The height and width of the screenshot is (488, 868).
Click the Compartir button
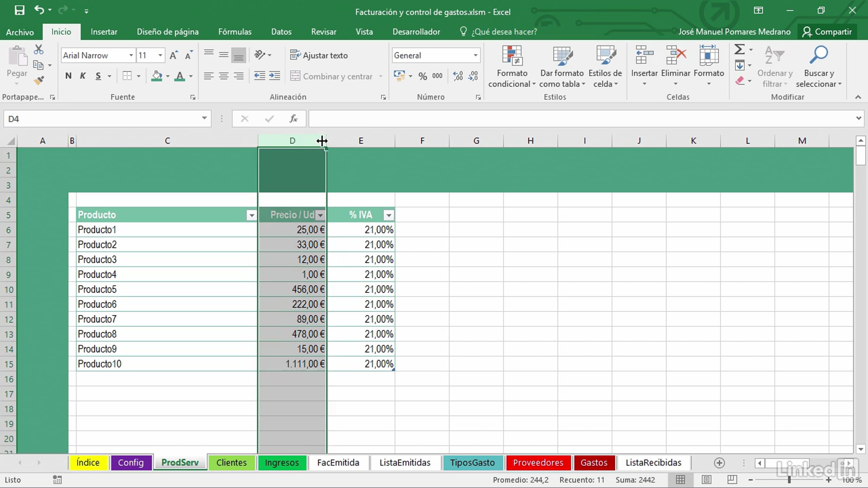[827, 32]
